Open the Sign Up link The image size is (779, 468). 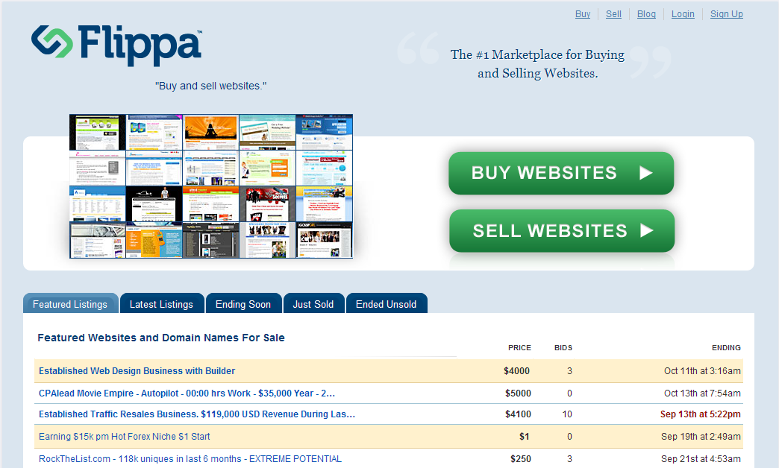click(727, 14)
